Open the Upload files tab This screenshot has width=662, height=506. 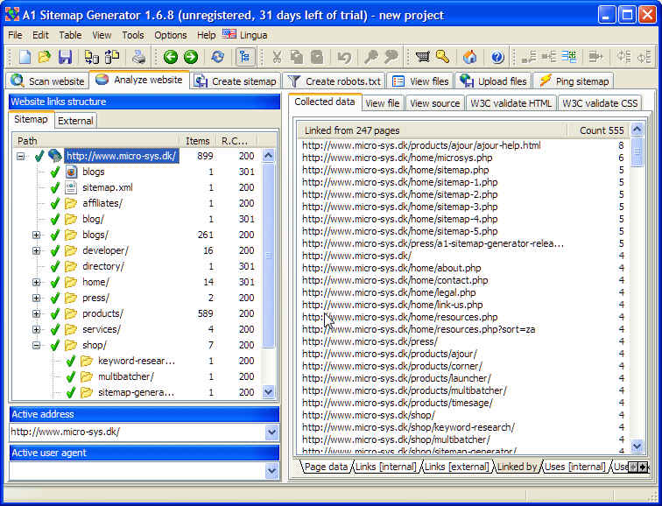[493, 81]
